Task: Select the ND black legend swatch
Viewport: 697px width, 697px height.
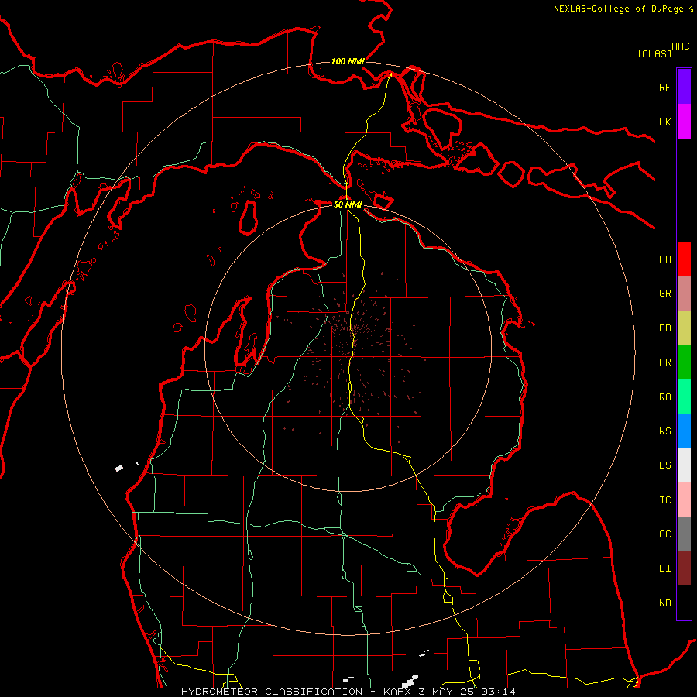Action: [684, 603]
